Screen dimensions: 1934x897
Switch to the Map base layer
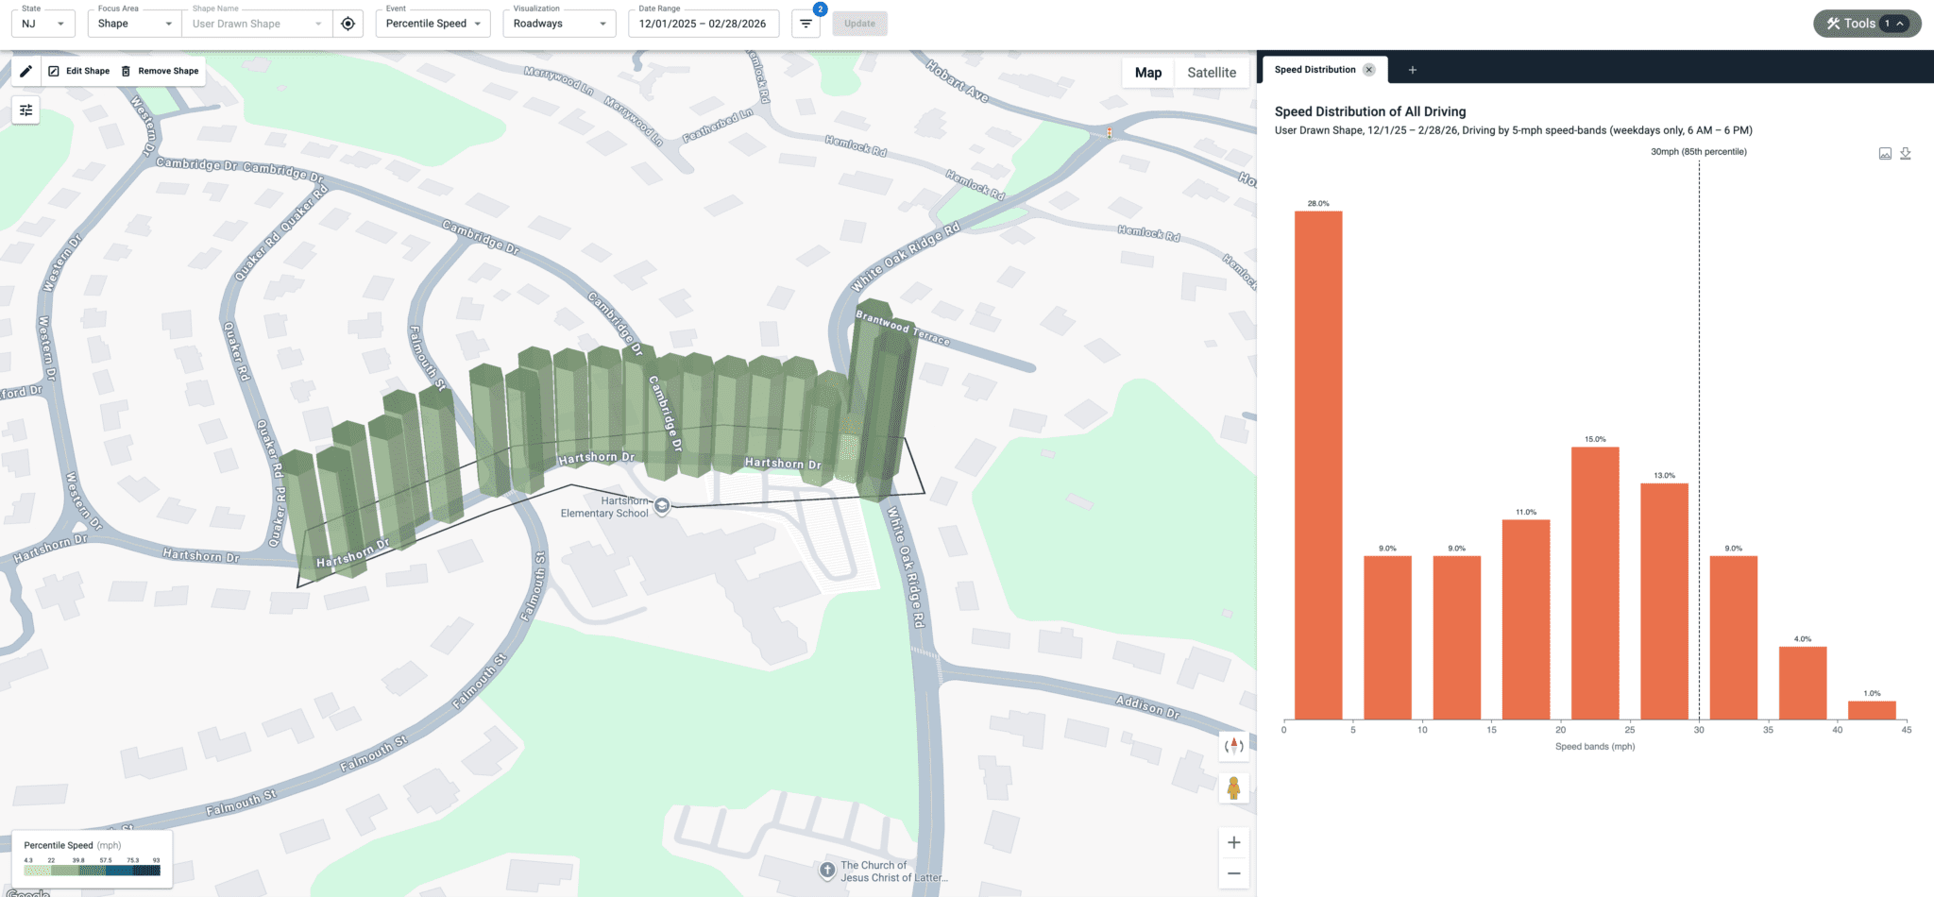pos(1148,73)
